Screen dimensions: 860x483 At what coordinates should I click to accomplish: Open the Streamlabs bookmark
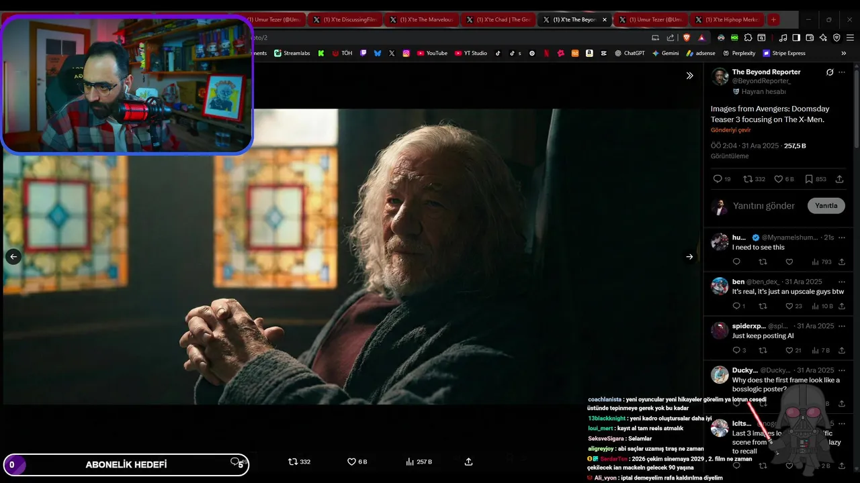pyautogui.click(x=292, y=53)
